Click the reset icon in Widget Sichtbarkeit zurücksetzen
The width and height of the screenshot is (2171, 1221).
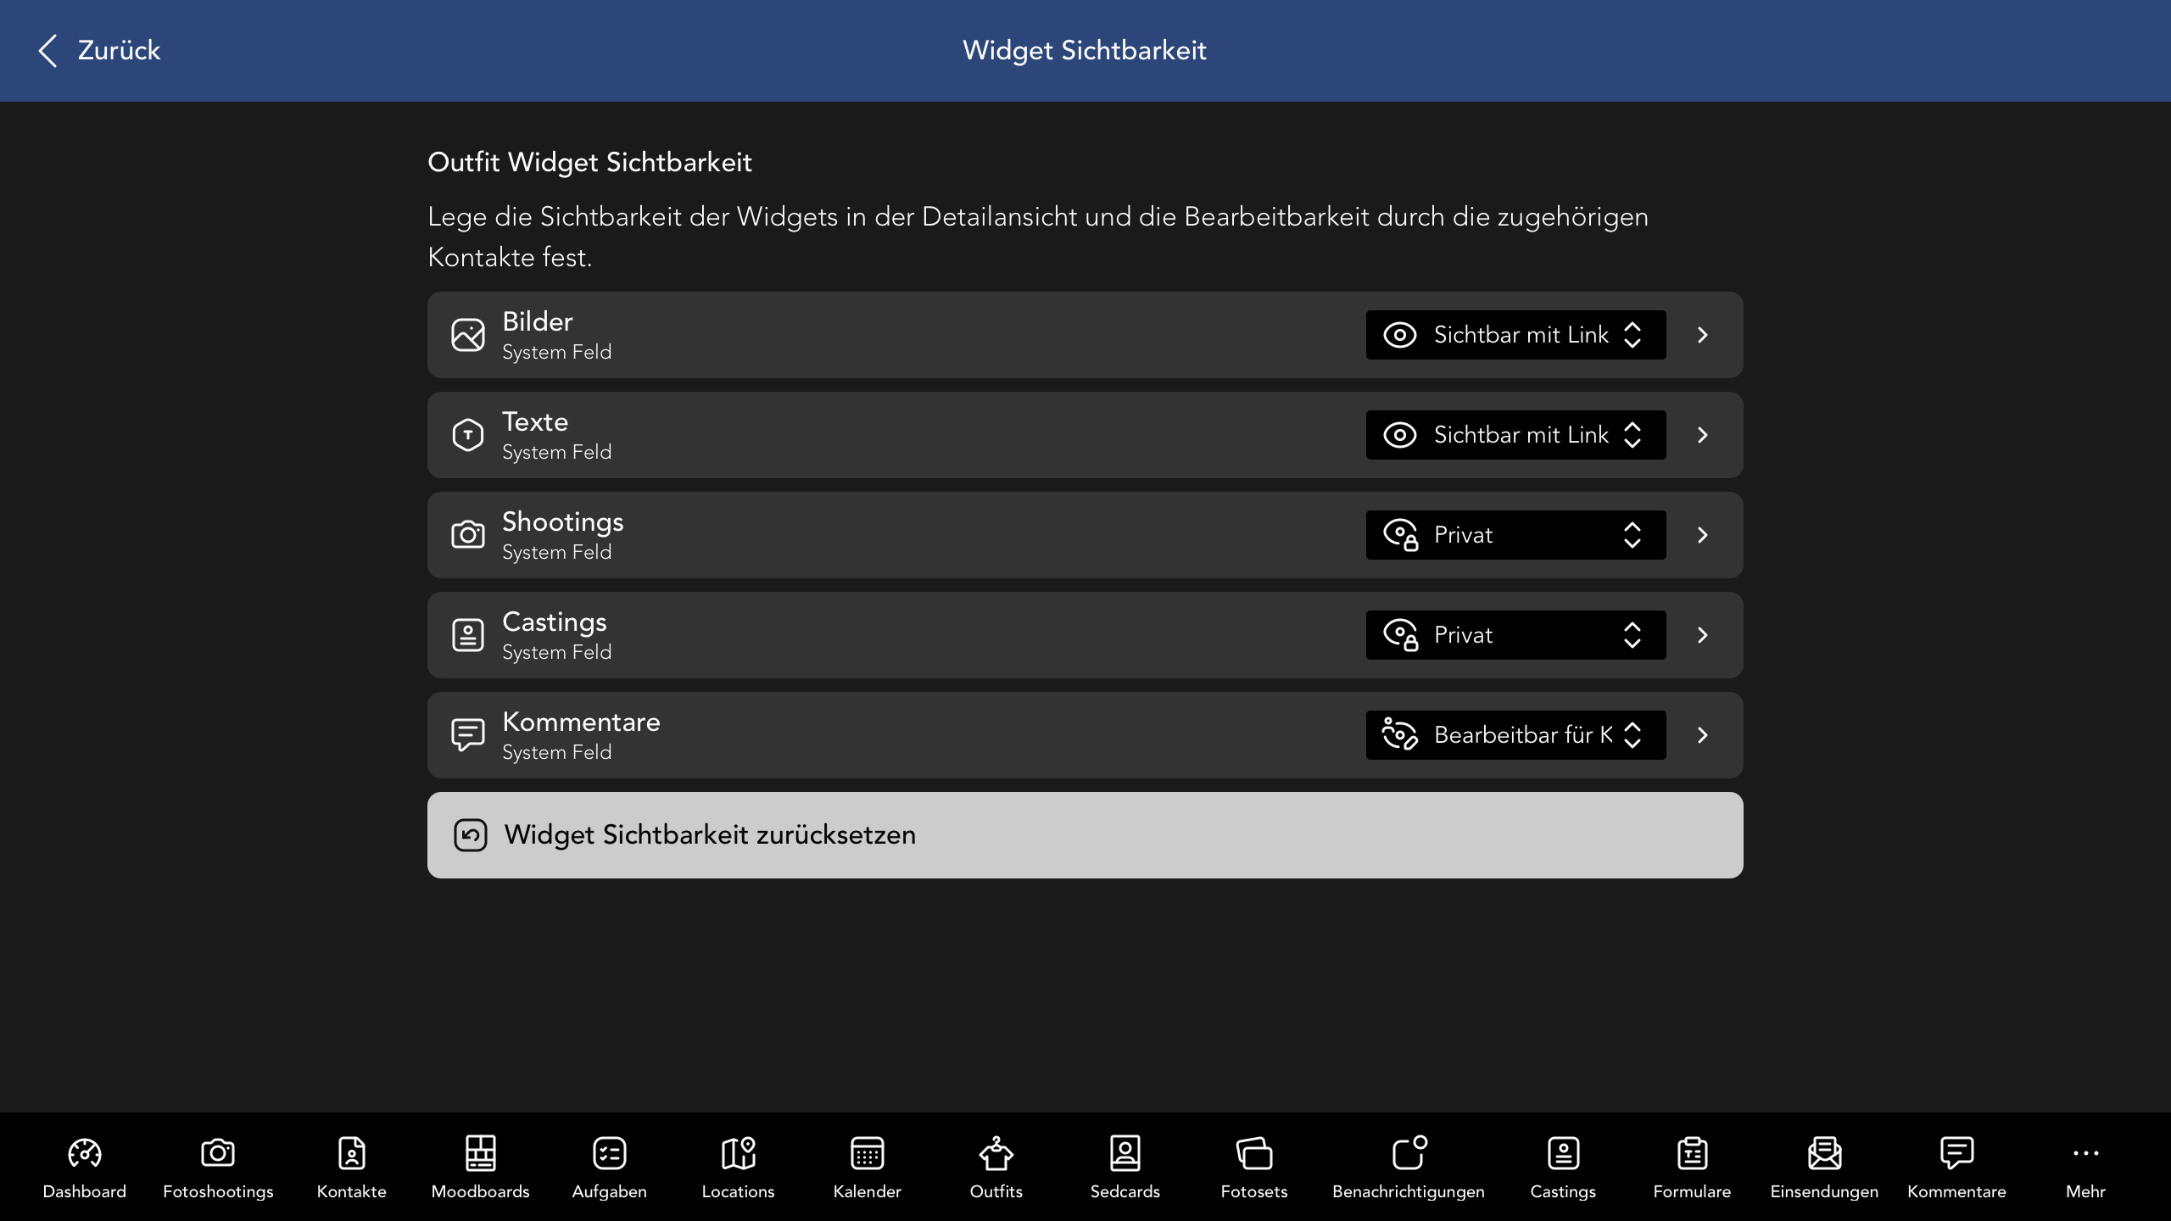point(471,835)
